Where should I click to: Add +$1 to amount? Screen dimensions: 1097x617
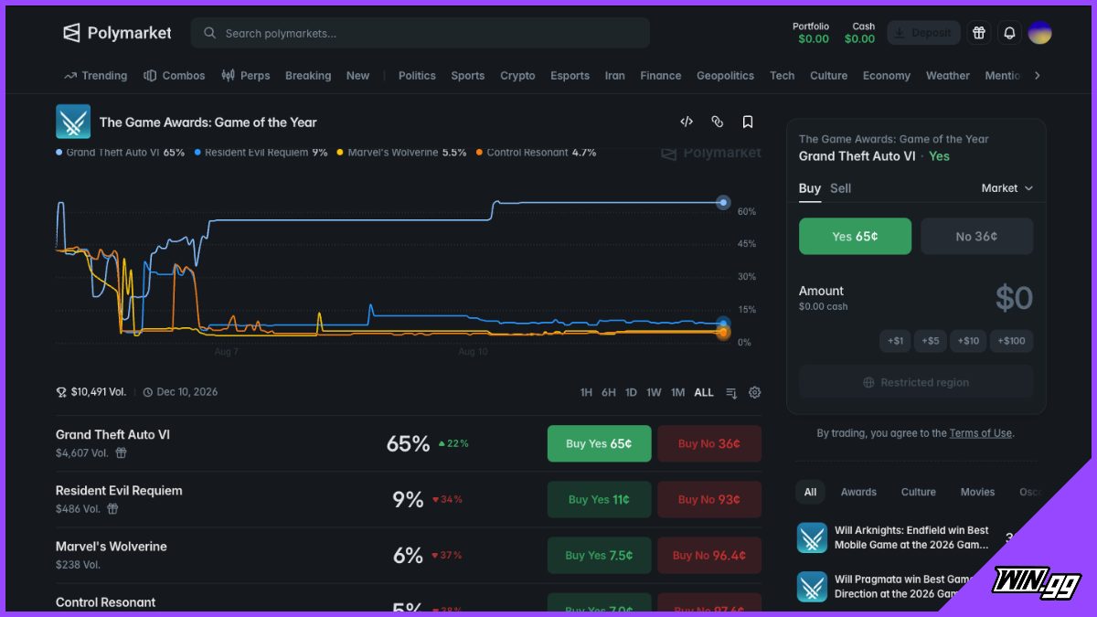896,341
